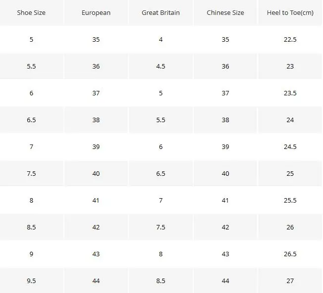Select the Great Britain column header
323x293 pixels.
point(161,12)
